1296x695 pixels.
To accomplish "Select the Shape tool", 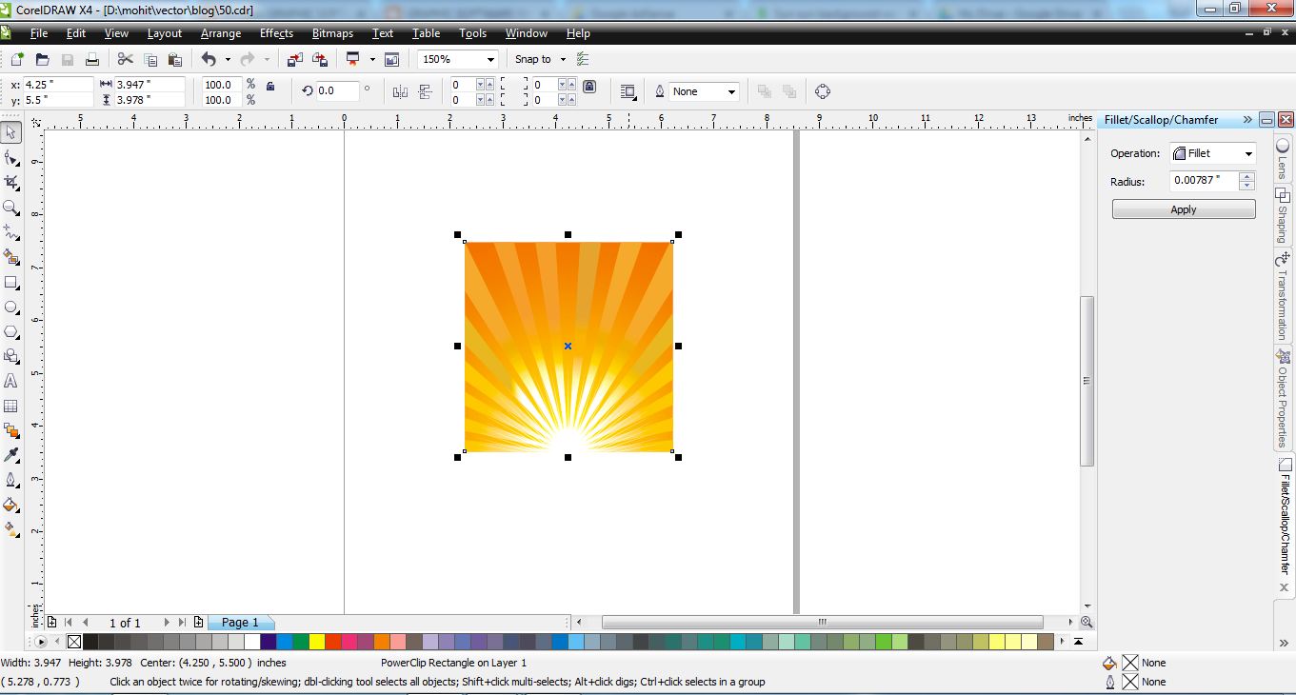I will pos(11,157).
